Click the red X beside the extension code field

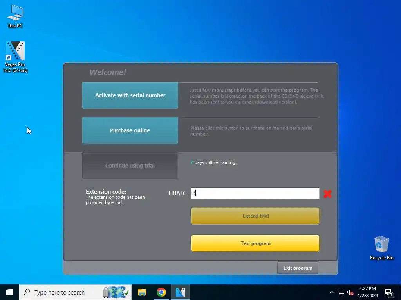pyautogui.click(x=327, y=194)
